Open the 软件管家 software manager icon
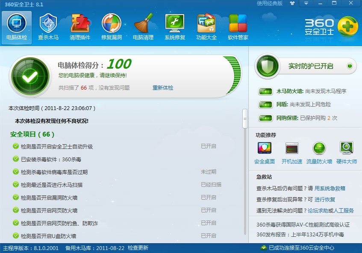This screenshot has width=362, height=253. click(x=238, y=23)
